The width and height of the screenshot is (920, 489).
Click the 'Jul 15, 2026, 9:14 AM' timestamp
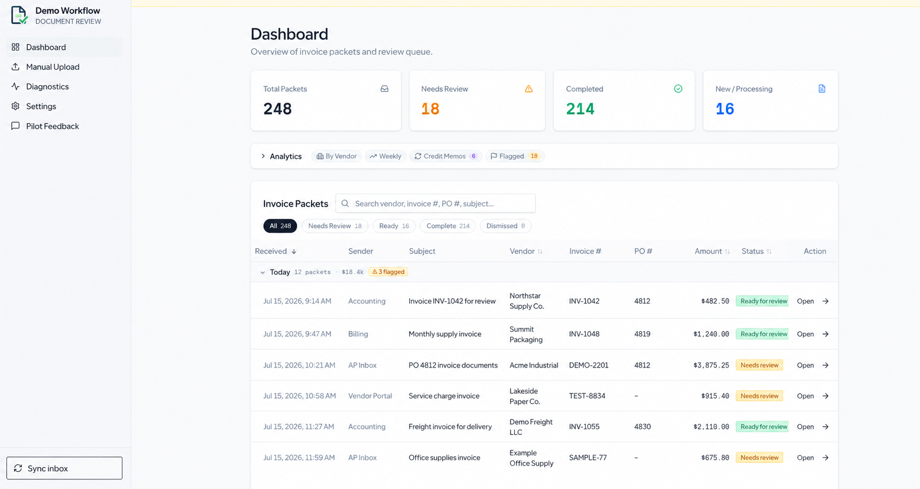point(297,301)
